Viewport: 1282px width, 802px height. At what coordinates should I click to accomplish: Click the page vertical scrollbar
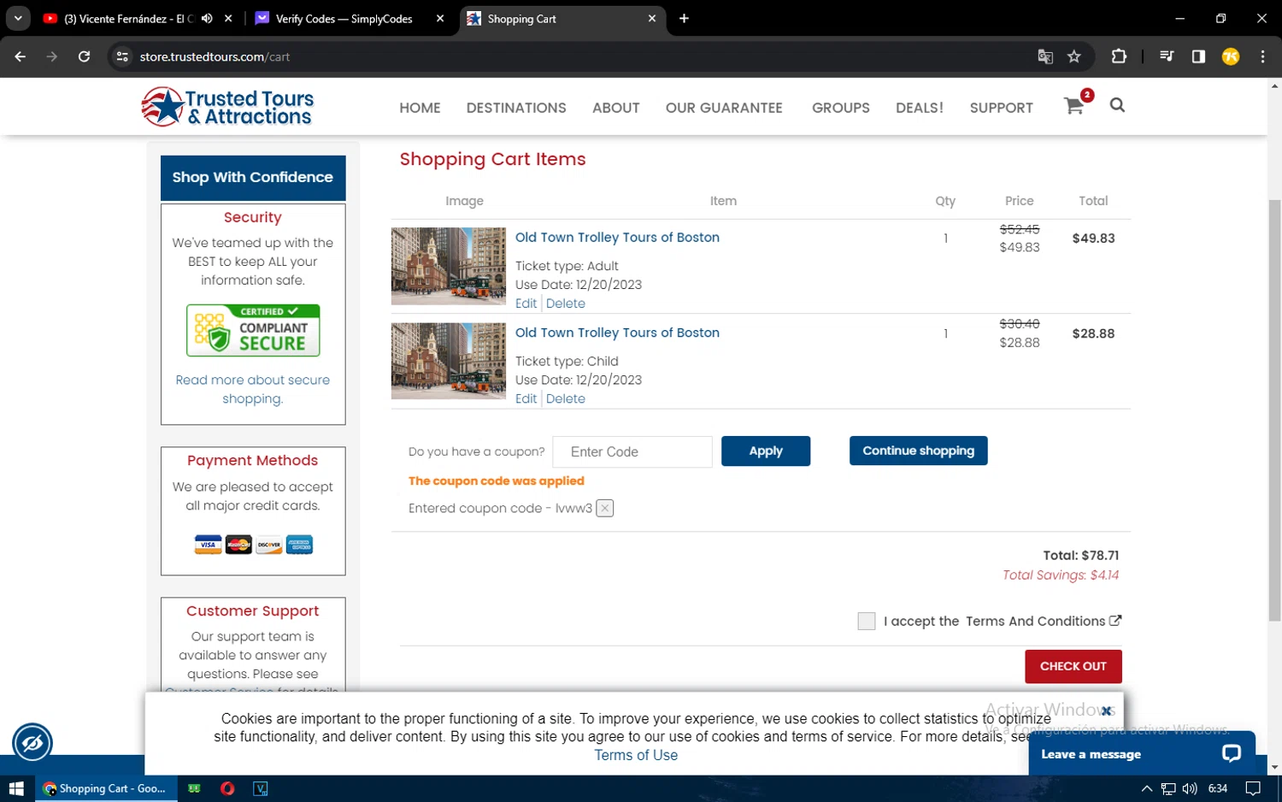[x=1274, y=410]
